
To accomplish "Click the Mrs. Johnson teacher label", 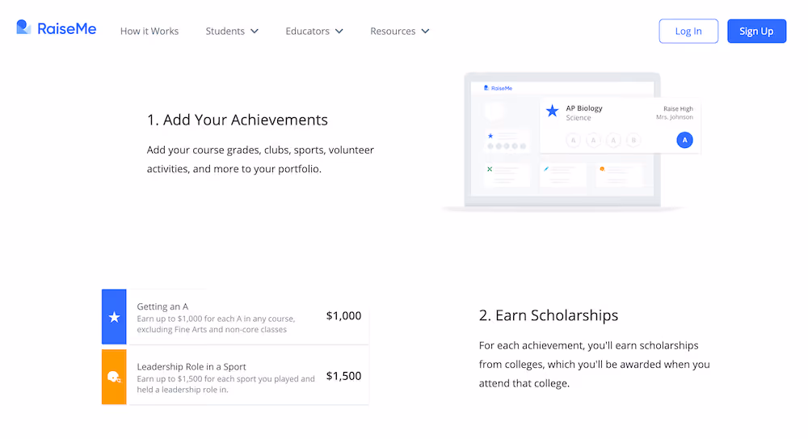I will click(675, 117).
